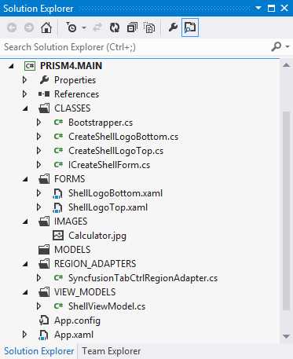Select Calculator.jpg image file

(x=97, y=236)
